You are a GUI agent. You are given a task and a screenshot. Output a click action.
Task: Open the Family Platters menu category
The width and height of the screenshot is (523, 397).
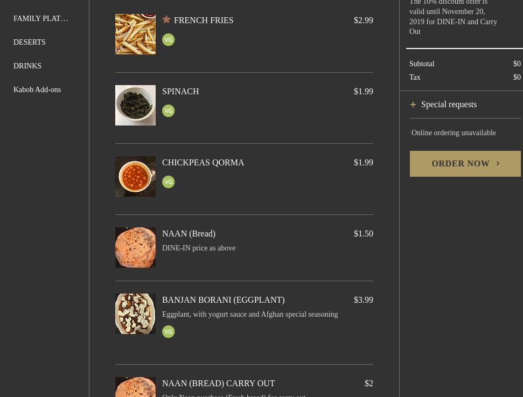point(41,18)
